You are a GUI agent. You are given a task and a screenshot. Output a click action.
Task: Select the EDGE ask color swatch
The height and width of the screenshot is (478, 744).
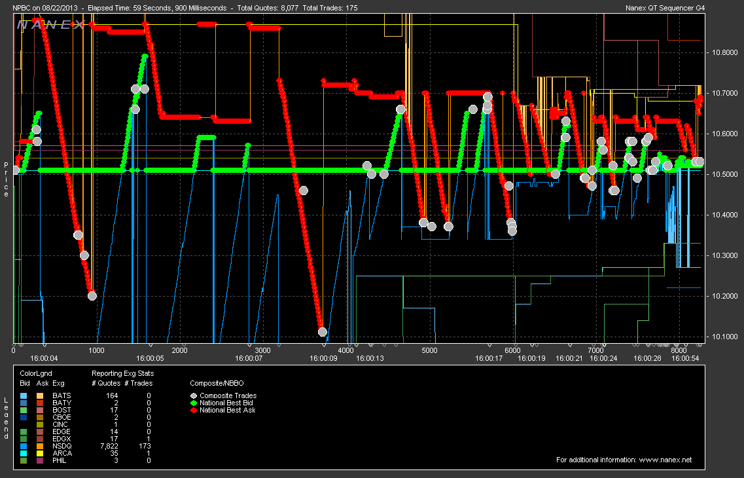[40, 432]
